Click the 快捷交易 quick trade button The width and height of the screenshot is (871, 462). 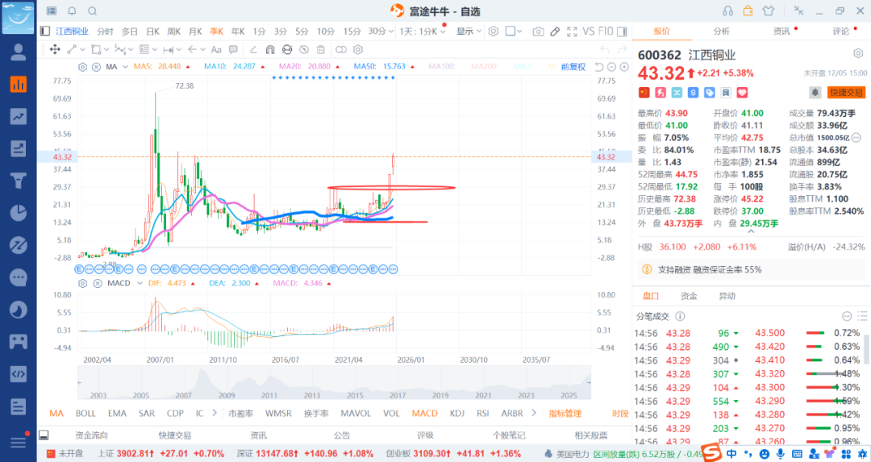(x=846, y=92)
